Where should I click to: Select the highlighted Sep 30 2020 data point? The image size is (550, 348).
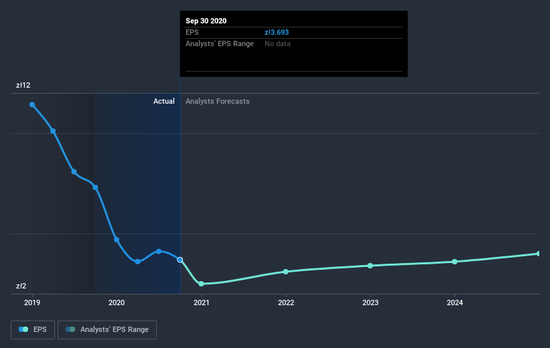pos(180,259)
